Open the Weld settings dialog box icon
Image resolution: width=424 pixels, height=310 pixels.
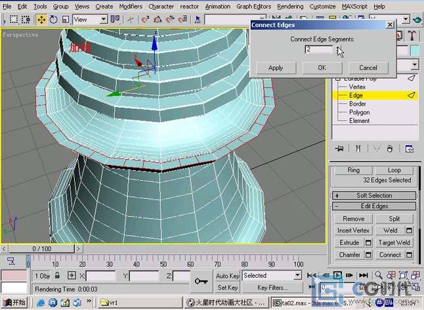click(409, 231)
